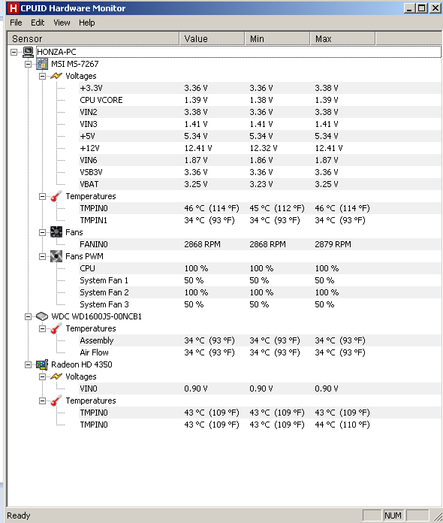Select the System Fan 1 row
Screen dimensions: 443x523
pos(260,280)
